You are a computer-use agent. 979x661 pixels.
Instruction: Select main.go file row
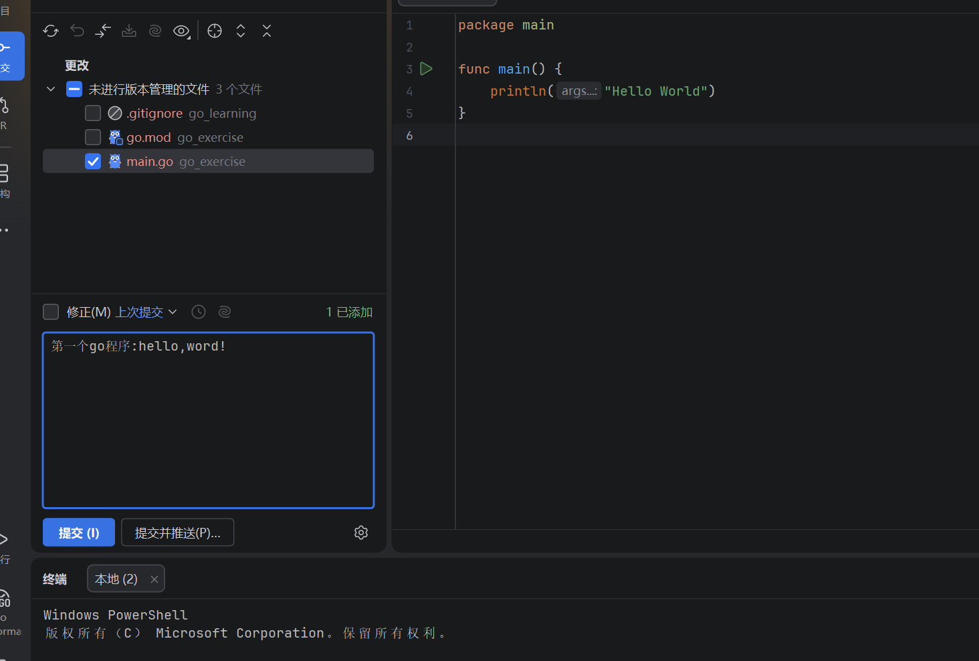coord(208,161)
